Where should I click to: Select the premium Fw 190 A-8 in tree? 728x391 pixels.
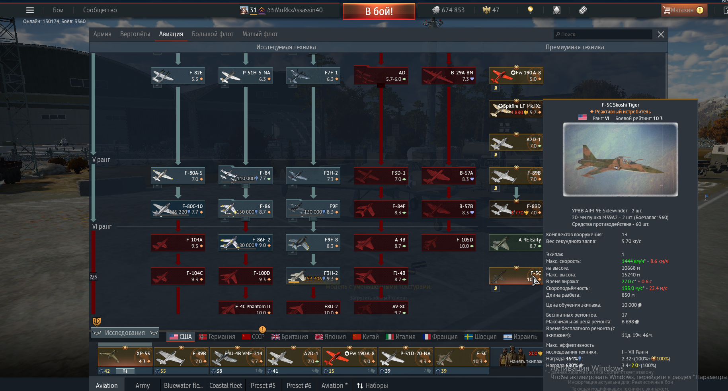click(x=516, y=76)
